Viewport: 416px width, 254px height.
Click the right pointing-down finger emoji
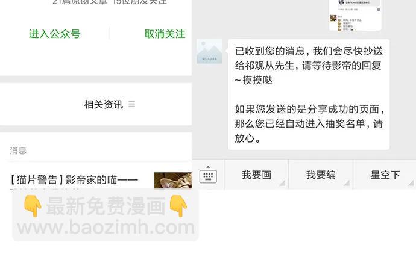tap(178, 206)
